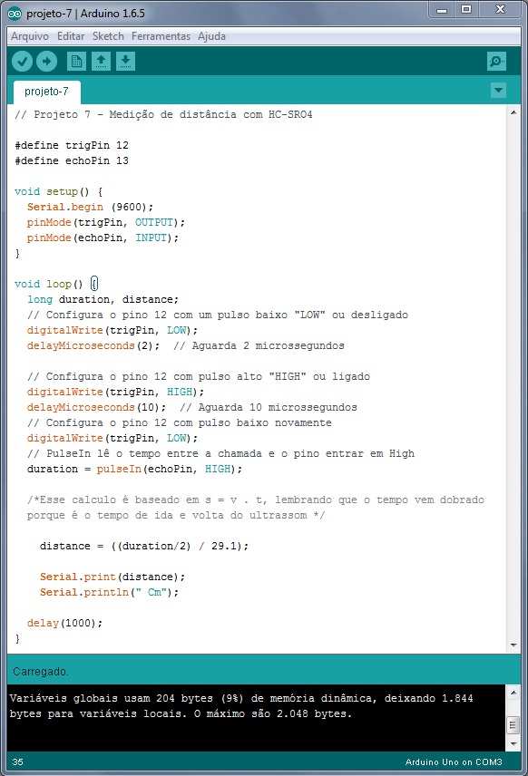Click the editor scrollbar down arrow
Viewport: 528px width, 776px height.
[x=513, y=645]
